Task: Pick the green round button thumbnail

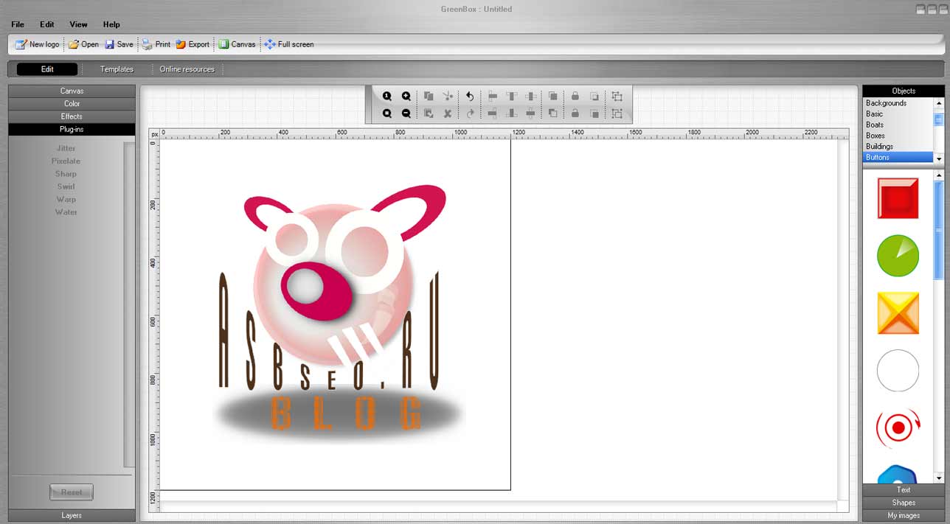Action: coord(898,256)
